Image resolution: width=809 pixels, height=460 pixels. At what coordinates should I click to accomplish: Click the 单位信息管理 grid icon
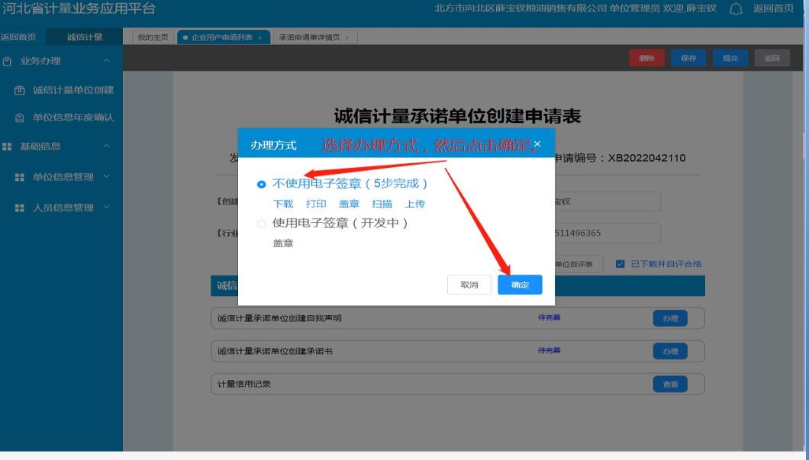pos(20,177)
